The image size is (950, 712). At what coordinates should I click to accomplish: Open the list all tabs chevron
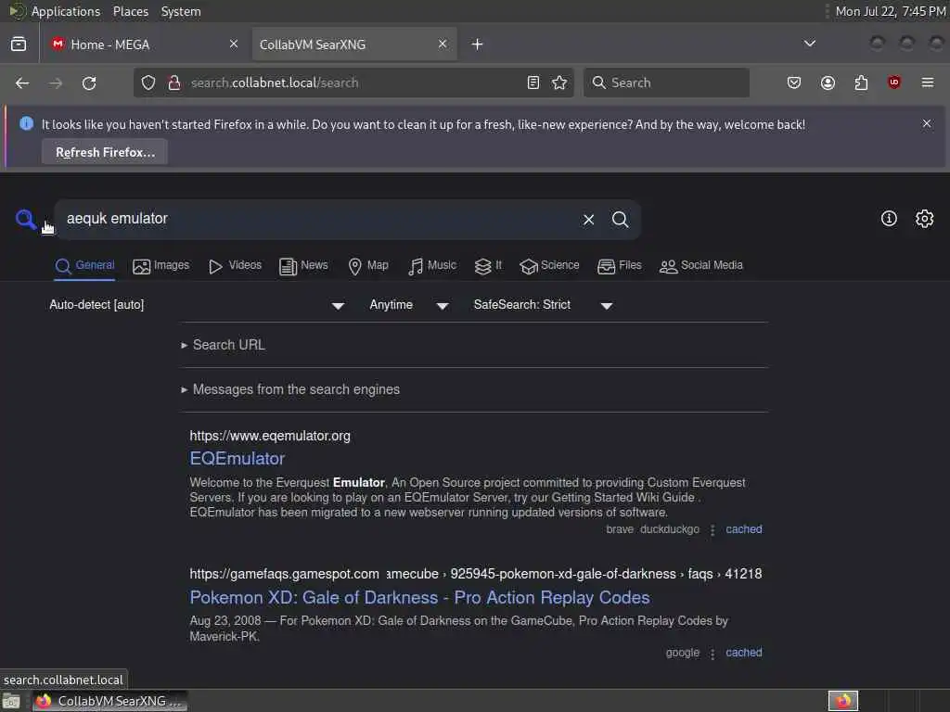click(x=809, y=44)
